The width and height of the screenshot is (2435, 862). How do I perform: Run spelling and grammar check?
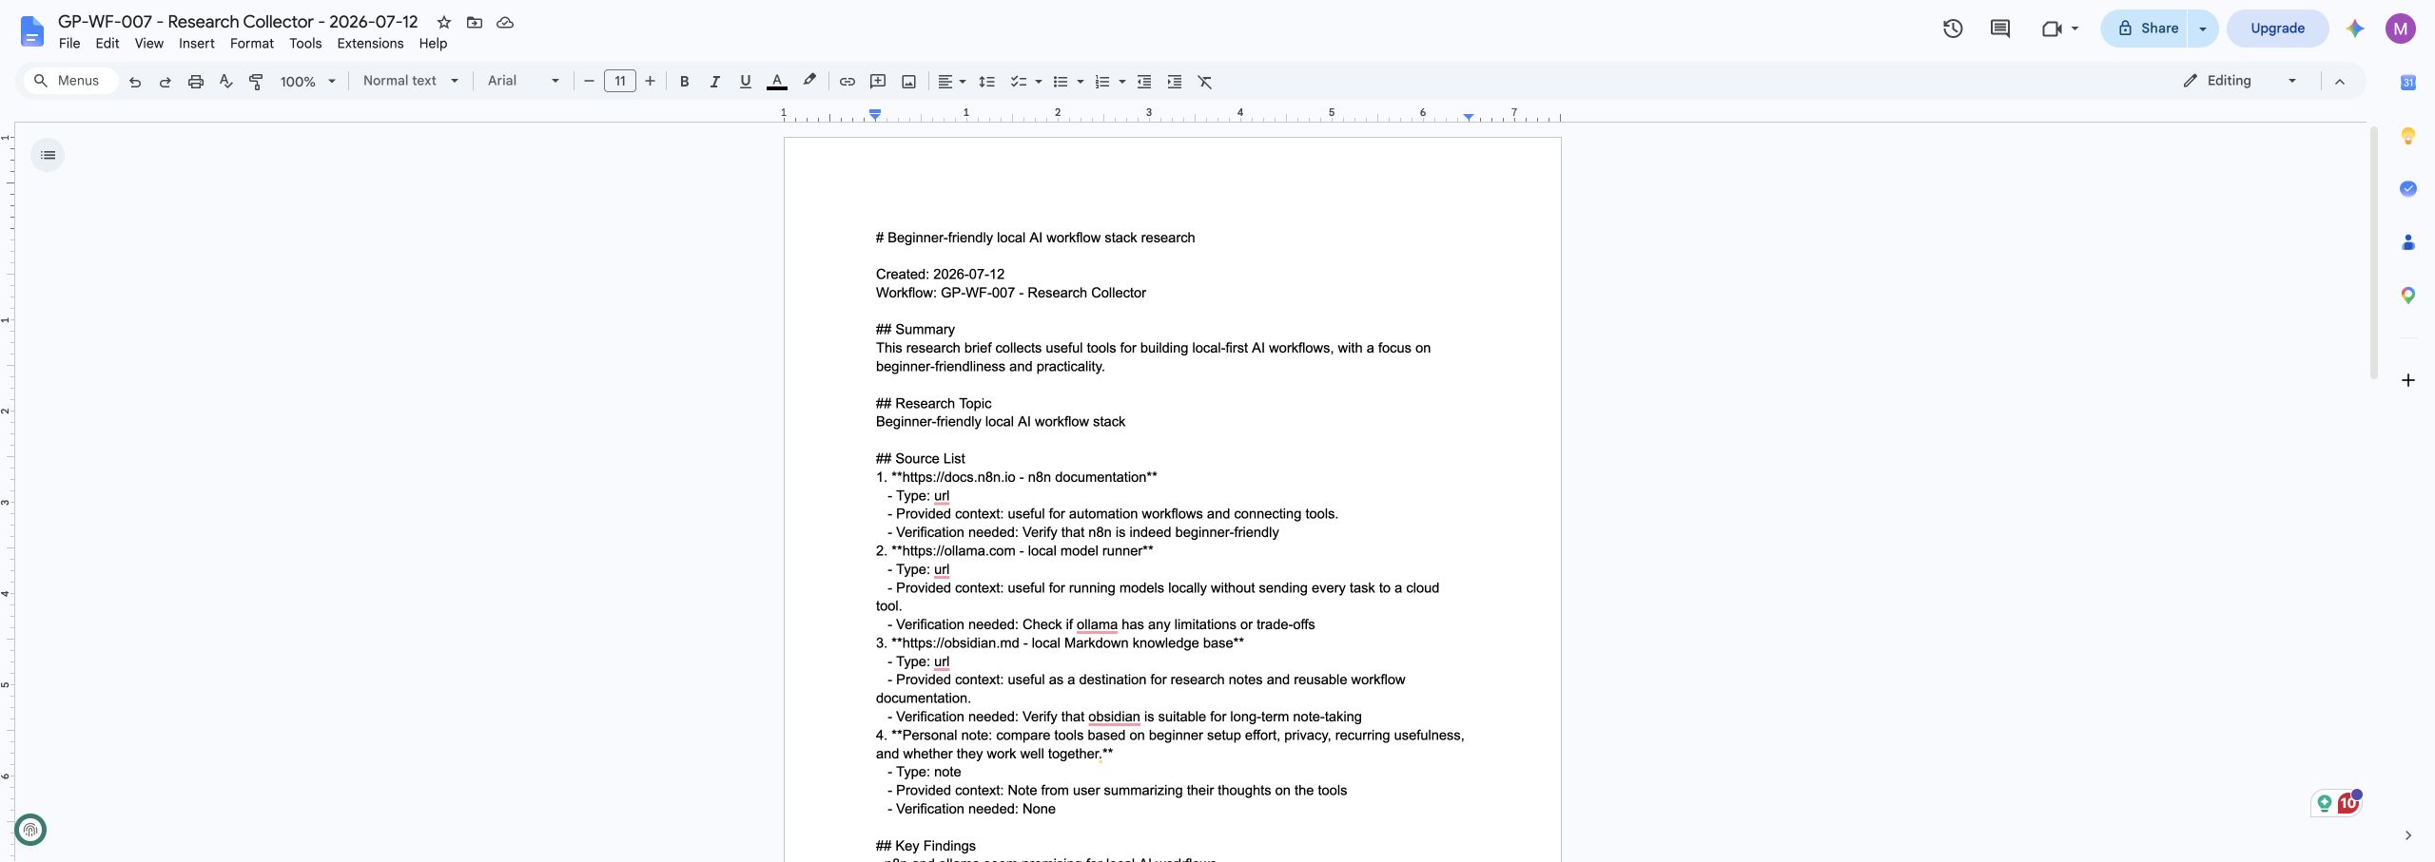point(226,82)
